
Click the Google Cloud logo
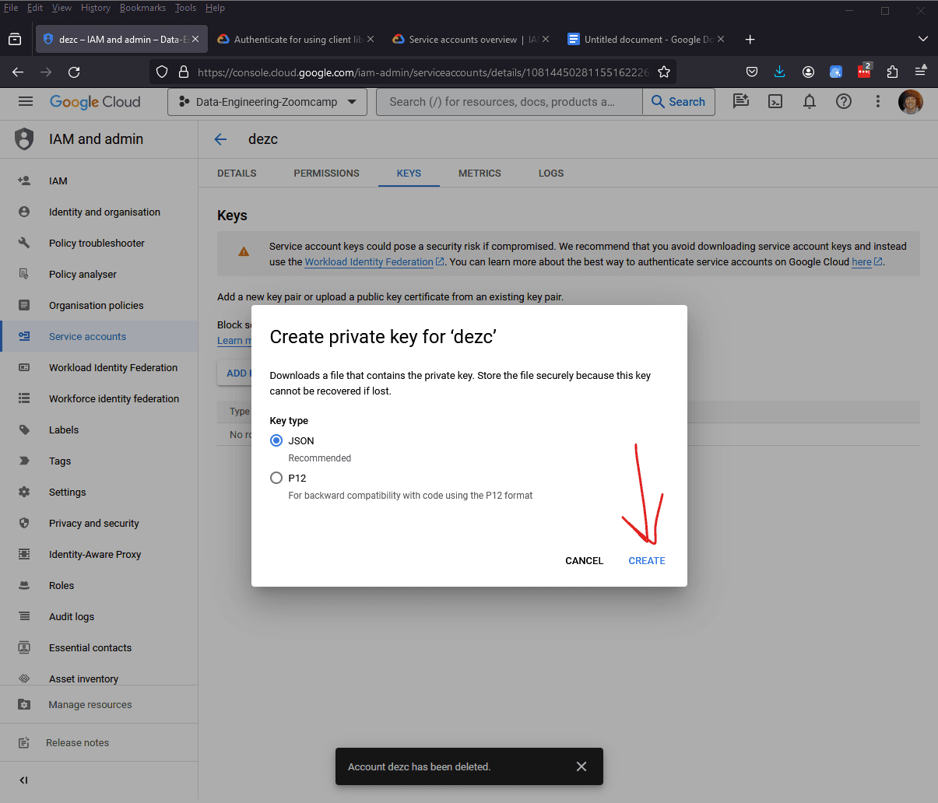(x=95, y=102)
